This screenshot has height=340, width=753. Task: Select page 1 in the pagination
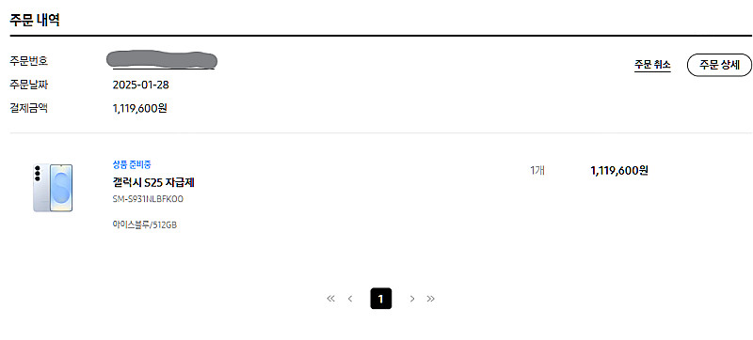(x=381, y=299)
